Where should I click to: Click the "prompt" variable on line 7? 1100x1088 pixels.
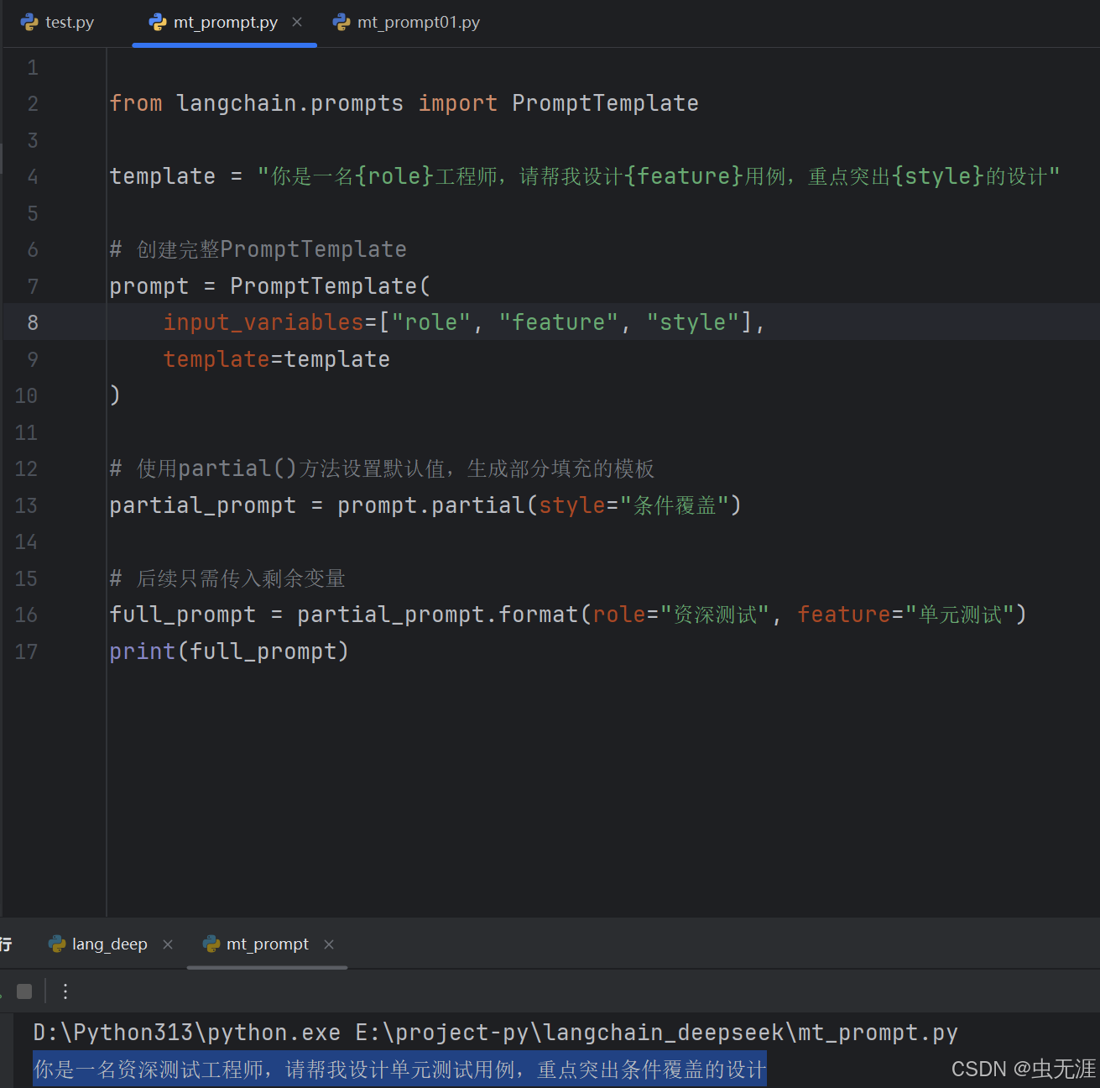coord(149,286)
